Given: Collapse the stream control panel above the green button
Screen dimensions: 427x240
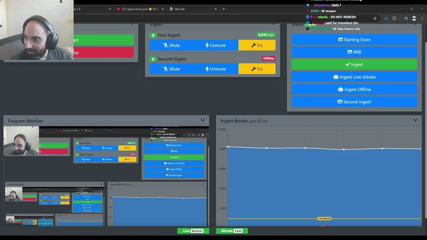Looking at the screenshot, I should pos(132,24).
